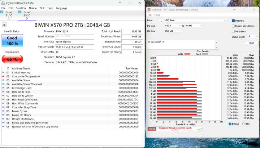This screenshot has height=148, width=260.
Task: Click the Good 100% health status box
Action: 12,40
